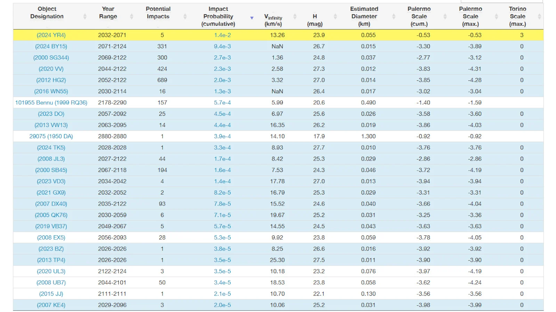Click the 5.7e-4 probability for Bennu
556x312 pixels.
click(222, 103)
